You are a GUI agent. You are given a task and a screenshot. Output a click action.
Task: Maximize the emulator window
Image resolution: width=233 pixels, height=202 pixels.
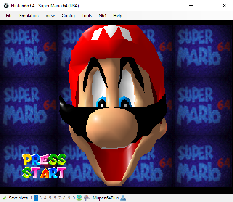[x=208, y=6]
